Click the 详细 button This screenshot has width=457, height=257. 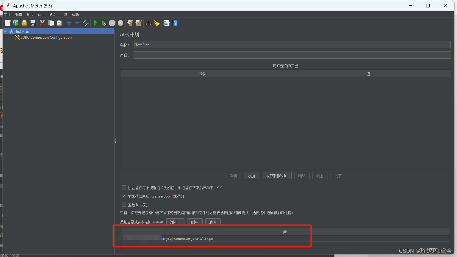click(x=233, y=176)
